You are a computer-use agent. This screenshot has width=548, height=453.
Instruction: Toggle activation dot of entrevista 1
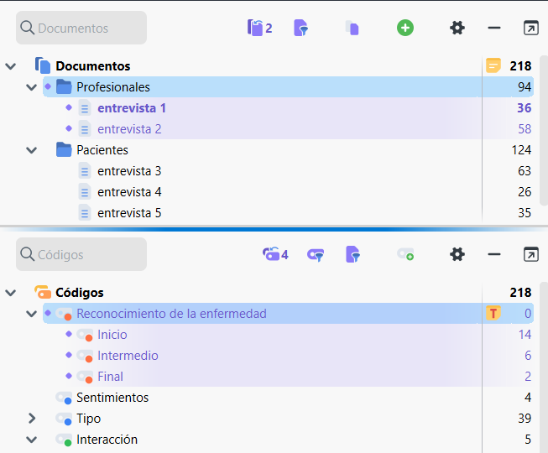pyautogui.click(x=69, y=107)
